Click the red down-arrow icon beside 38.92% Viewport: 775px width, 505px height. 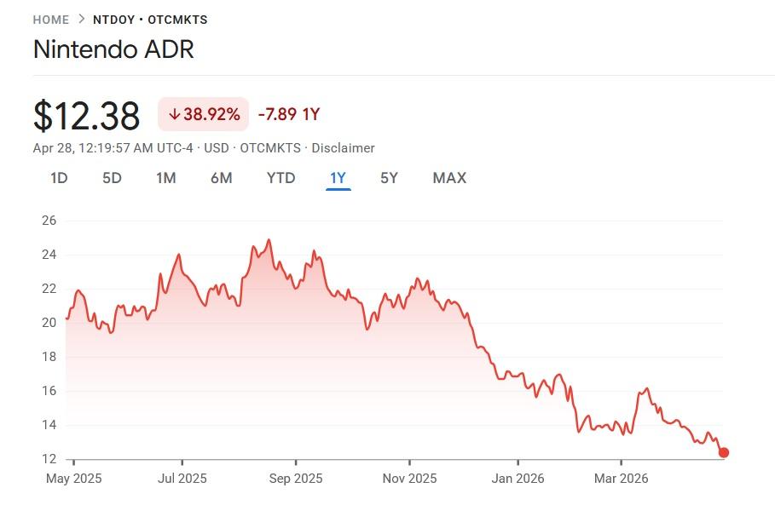[x=175, y=114]
